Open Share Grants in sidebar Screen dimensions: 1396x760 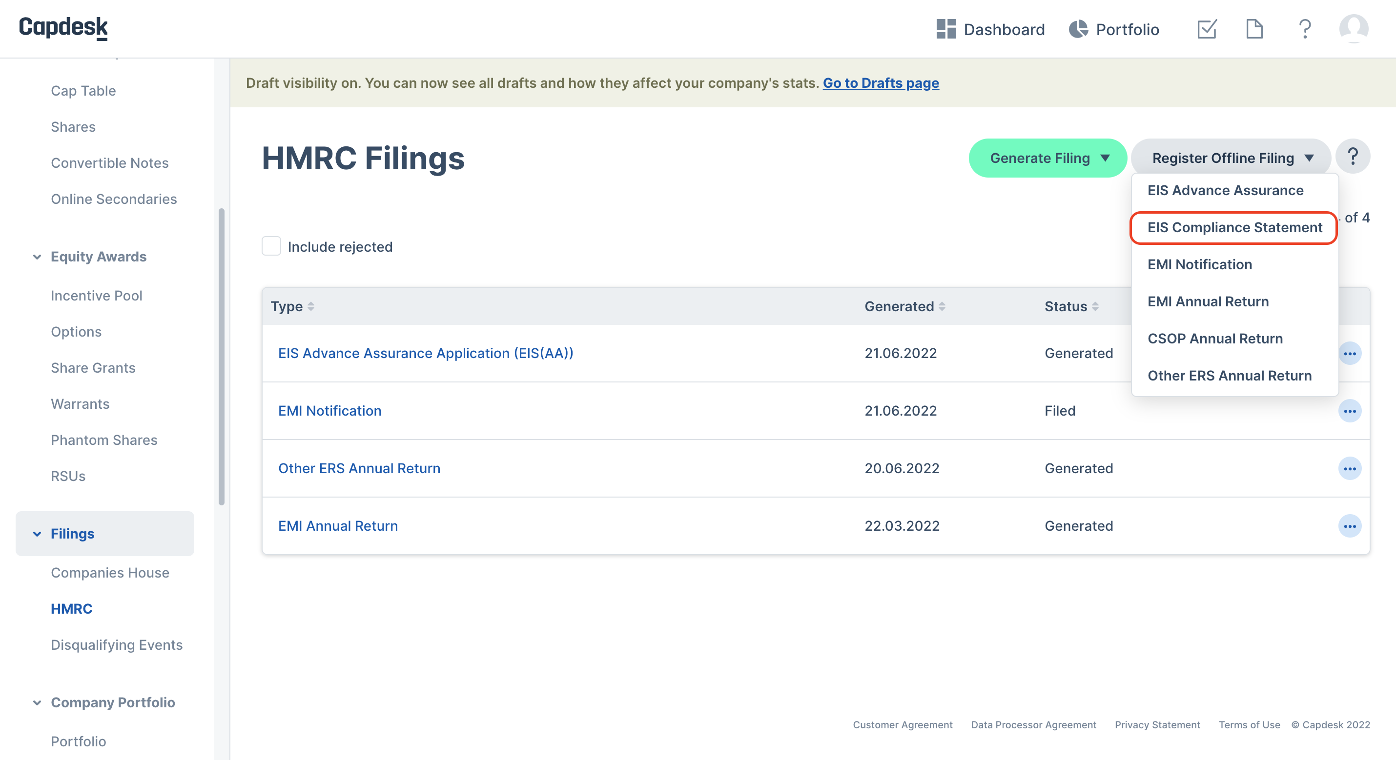pyautogui.click(x=93, y=368)
